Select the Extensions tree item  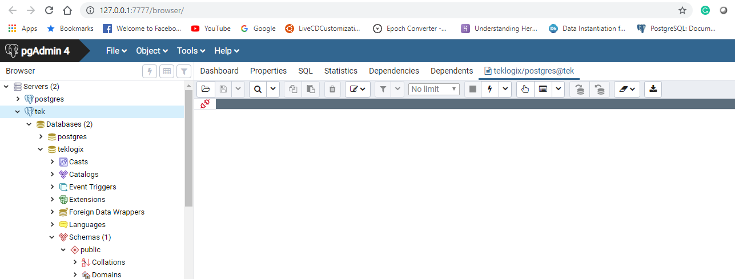pyautogui.click(x=87, y=200)
